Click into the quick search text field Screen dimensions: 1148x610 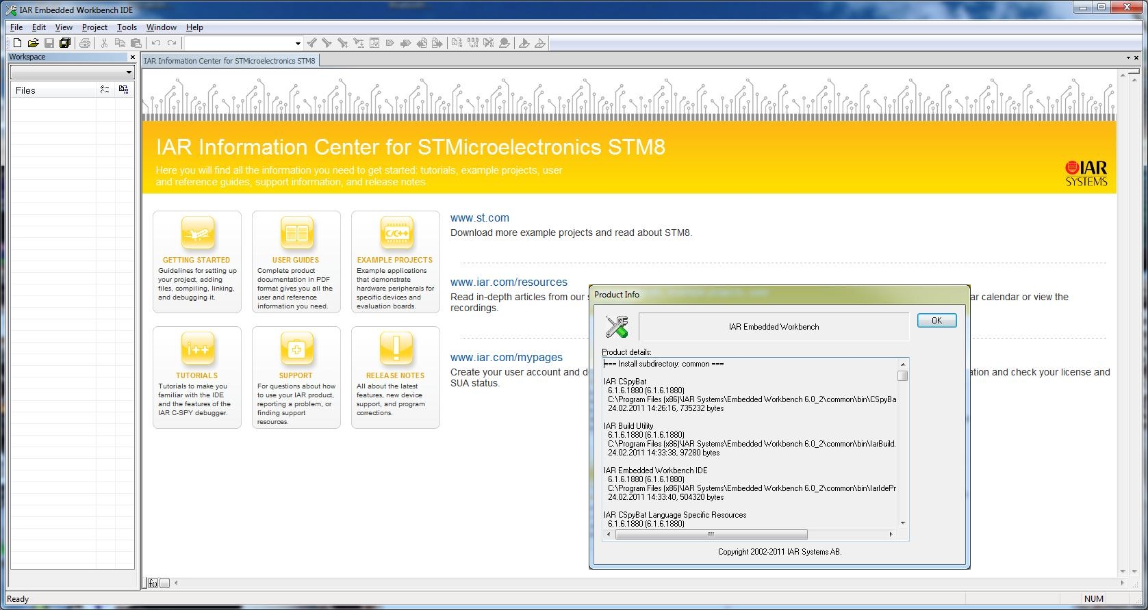point(238,43)
